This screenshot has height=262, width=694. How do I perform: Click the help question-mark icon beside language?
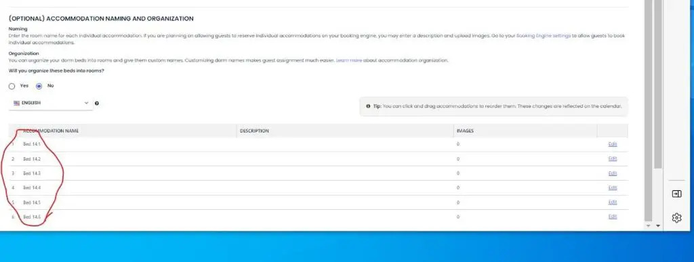(97, 104)
